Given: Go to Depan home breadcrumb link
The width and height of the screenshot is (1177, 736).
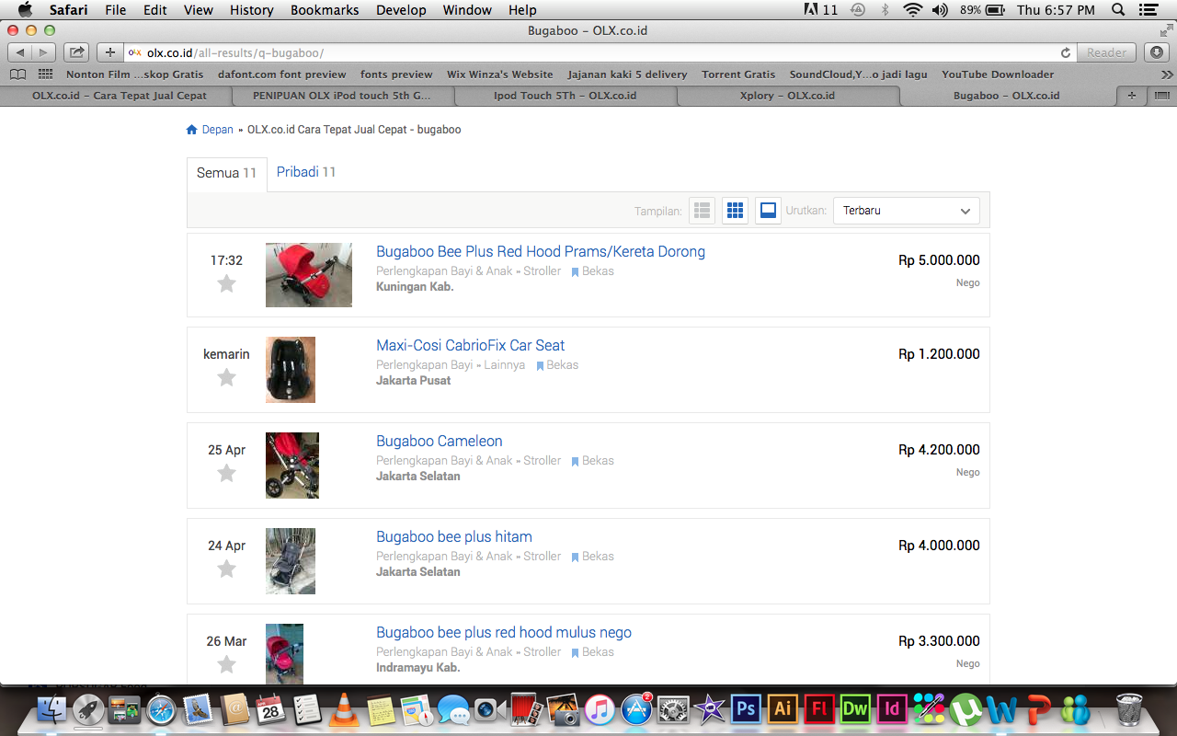Looking at the screenshot, I should tap(210, 130).
